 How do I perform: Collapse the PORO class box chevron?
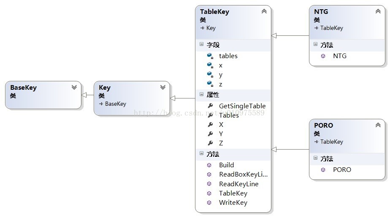point(378,125)
